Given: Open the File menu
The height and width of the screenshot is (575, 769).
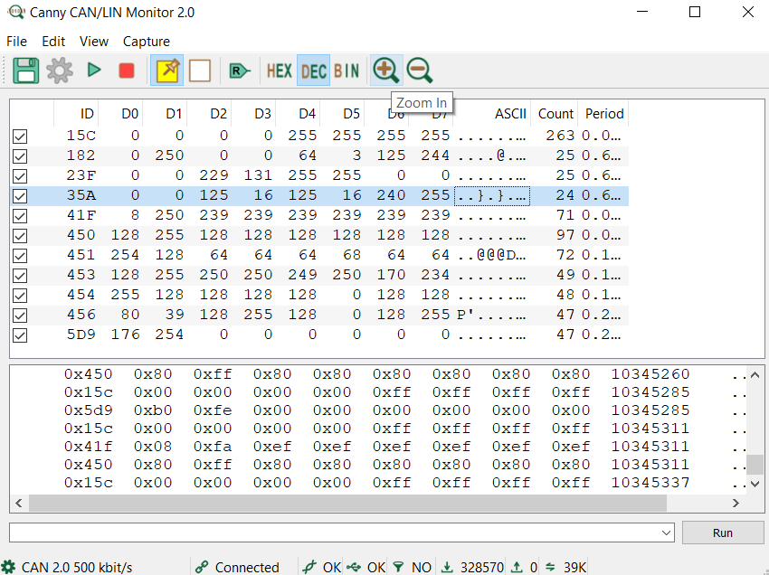Looking at the screenshot, I should (x=16, y=42).
